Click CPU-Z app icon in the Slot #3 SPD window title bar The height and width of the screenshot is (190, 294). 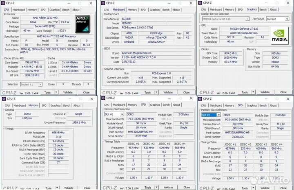[x=200, y=99]
